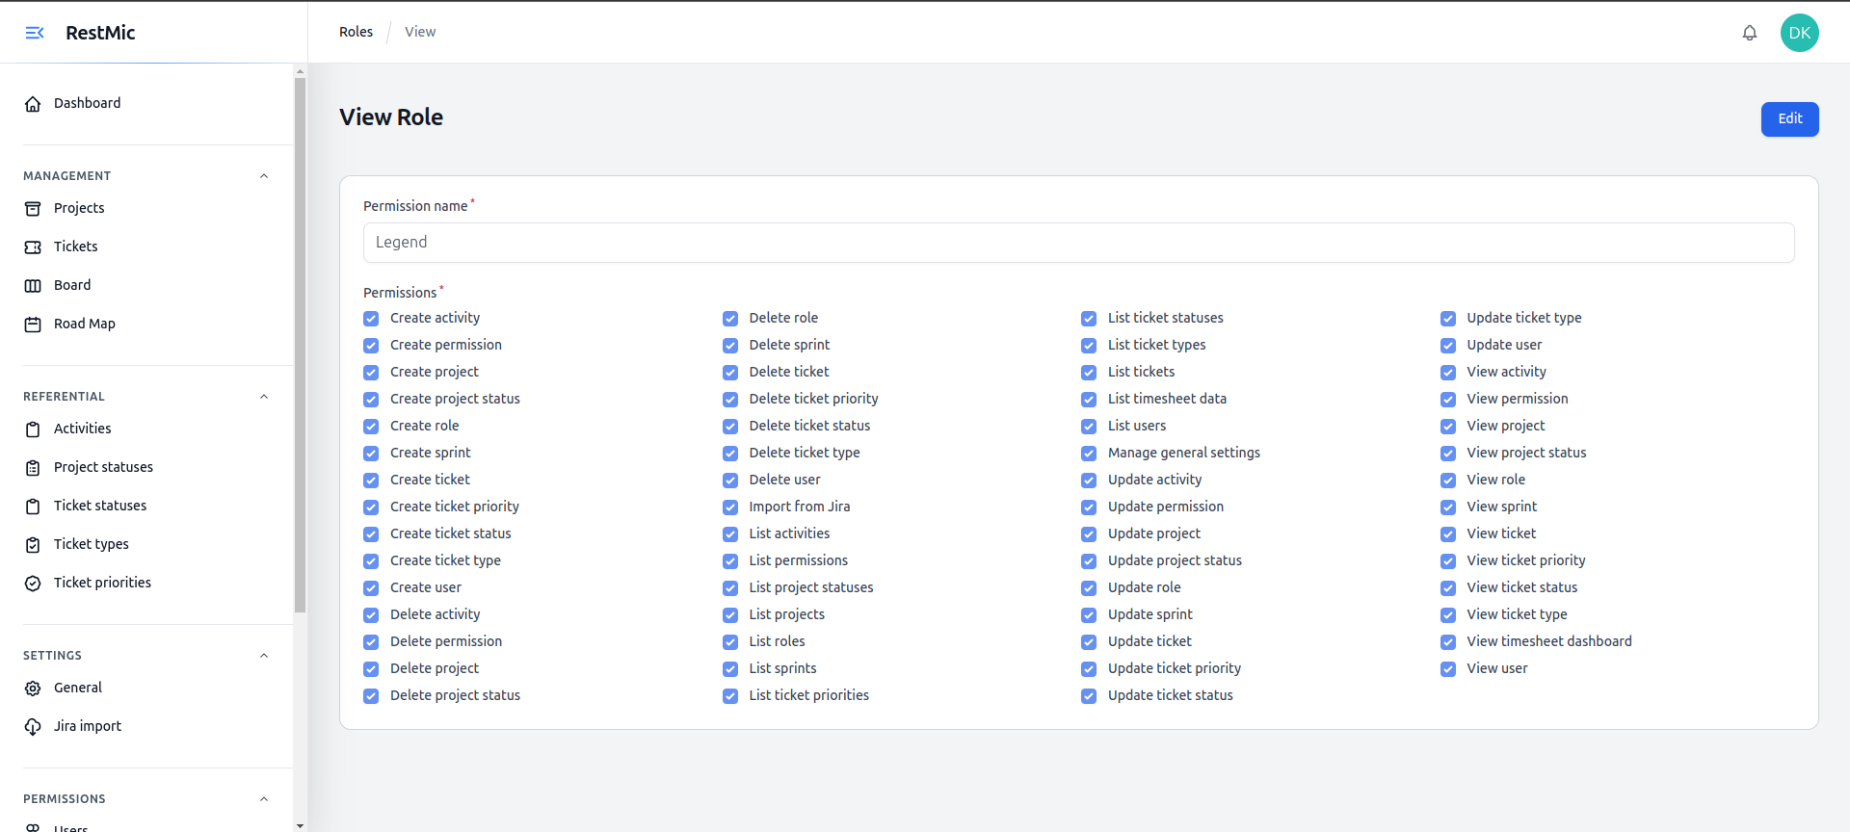This screenshot has height=832, width=1850.
Task: Open Ticket priorities in the sidebar
Action: click(102, 583)
